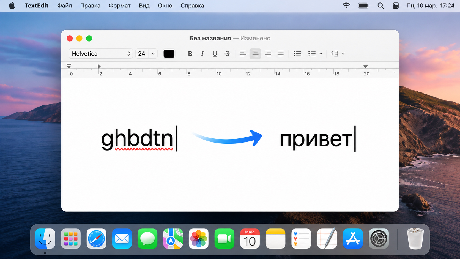
Task: Click the battery status icon
Action: 364,6
